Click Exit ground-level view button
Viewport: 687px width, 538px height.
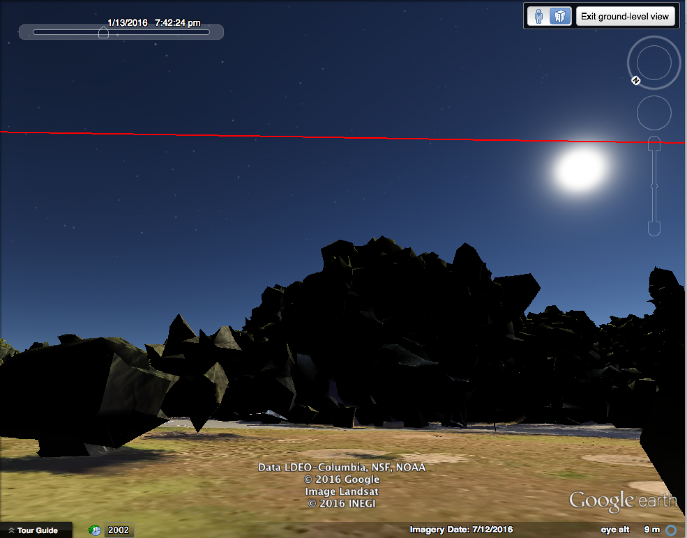click(x=625, y=17)
